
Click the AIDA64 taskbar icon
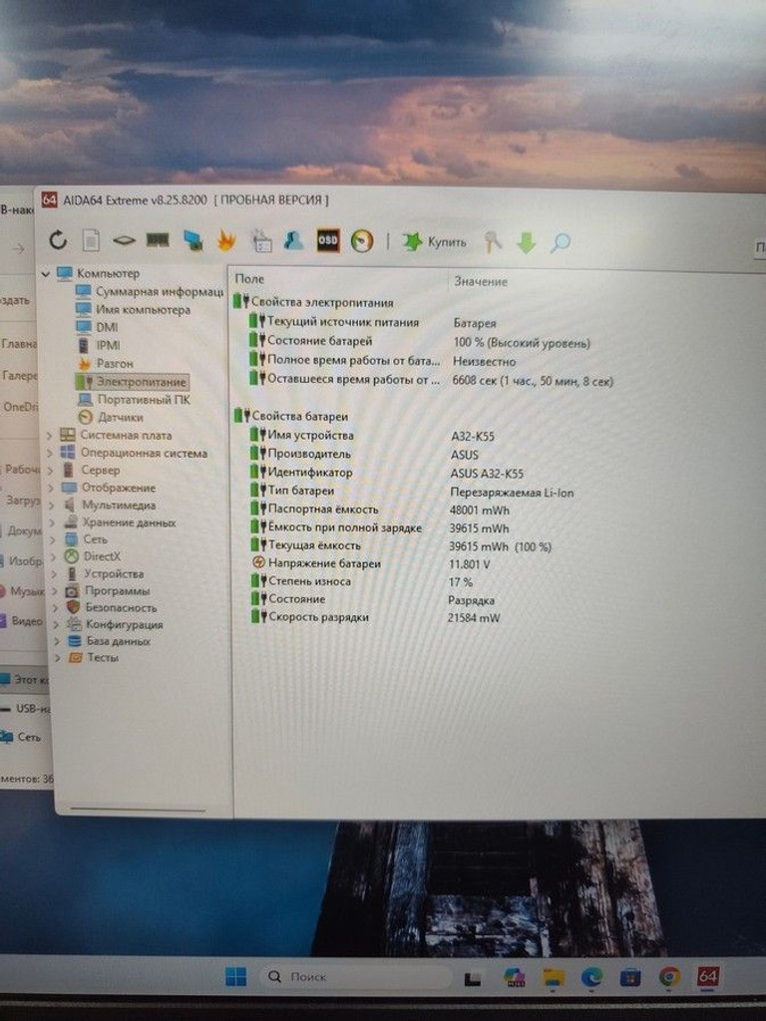[x=708, y=976]
